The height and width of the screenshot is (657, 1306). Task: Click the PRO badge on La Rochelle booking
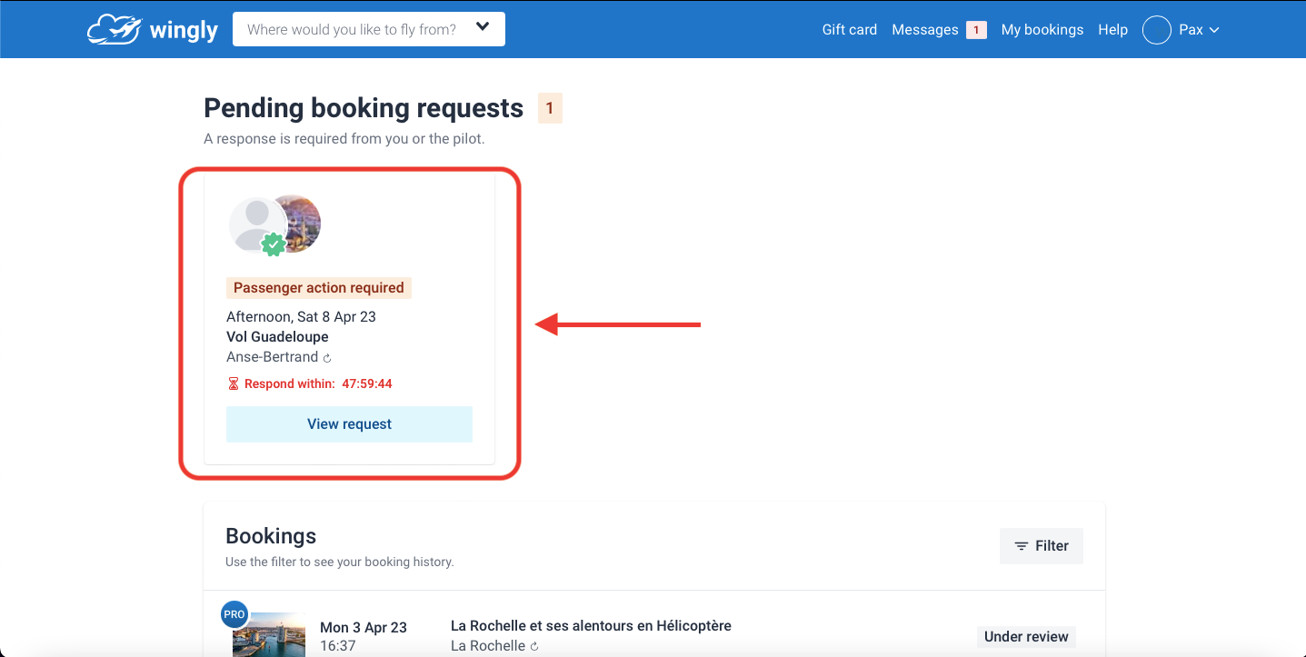click(234, 614)
